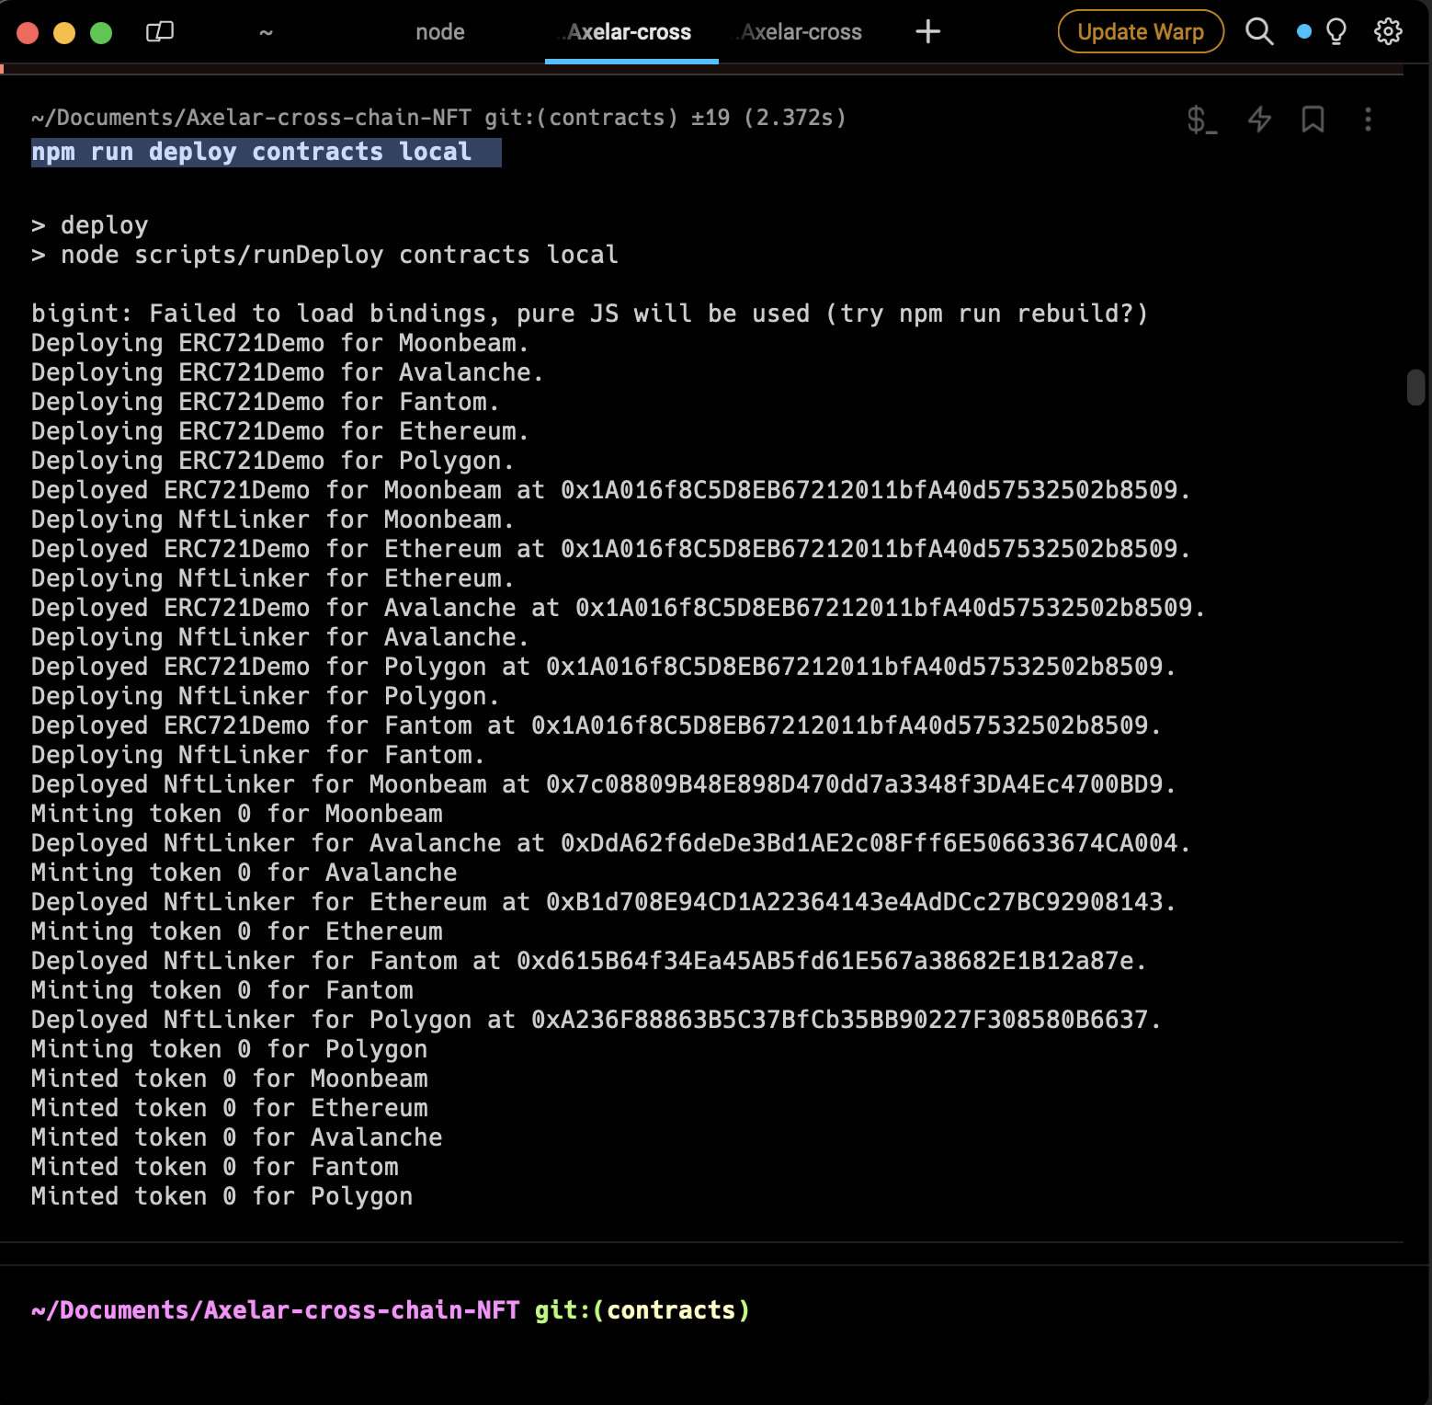Click the bigint Failed to load bindings warning

coord(590,314)
